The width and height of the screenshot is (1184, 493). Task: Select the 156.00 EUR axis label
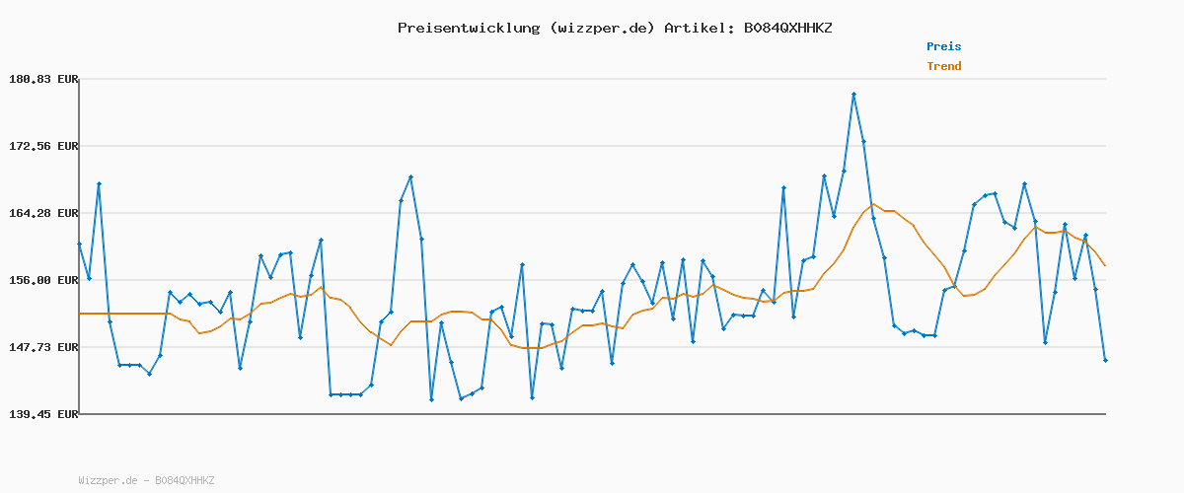point(41,280)
